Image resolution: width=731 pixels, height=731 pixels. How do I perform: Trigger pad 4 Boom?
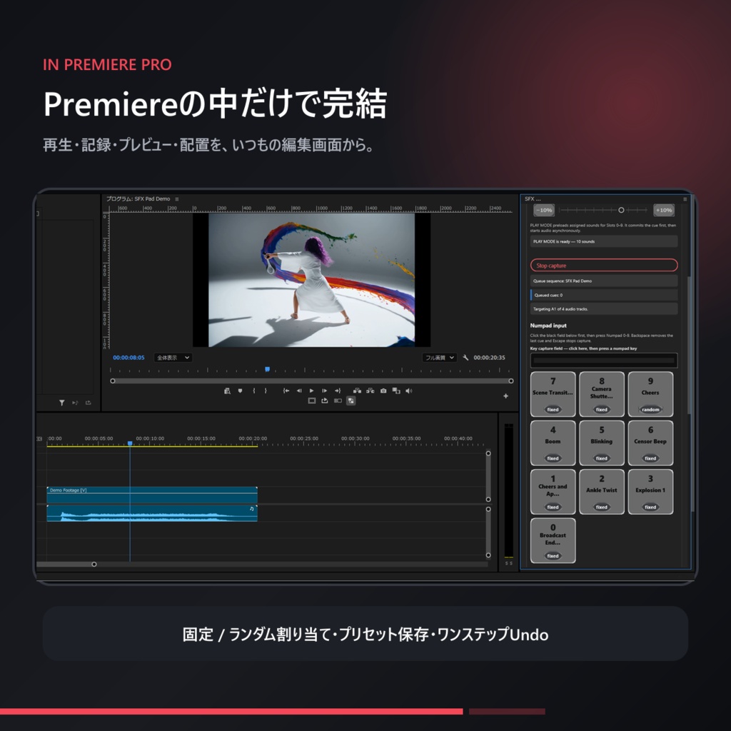coord(553,443)
